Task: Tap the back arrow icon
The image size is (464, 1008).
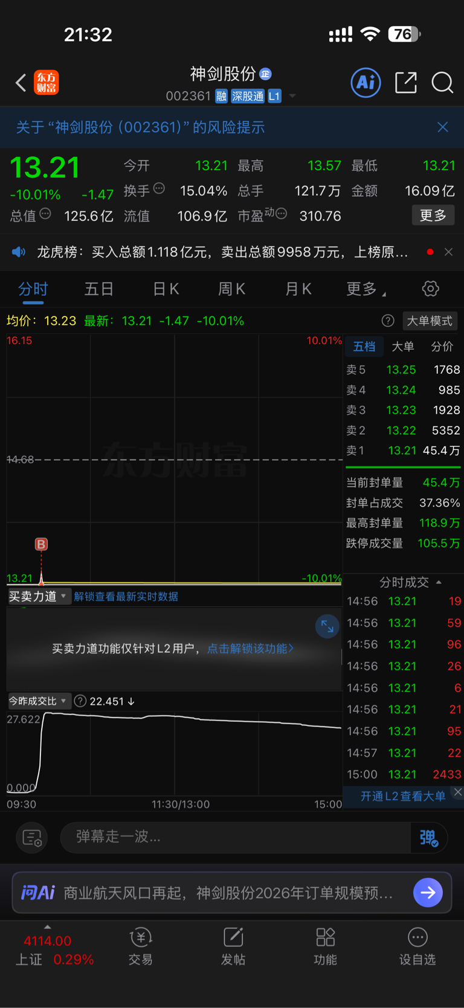Action: [x=21, y=83]
